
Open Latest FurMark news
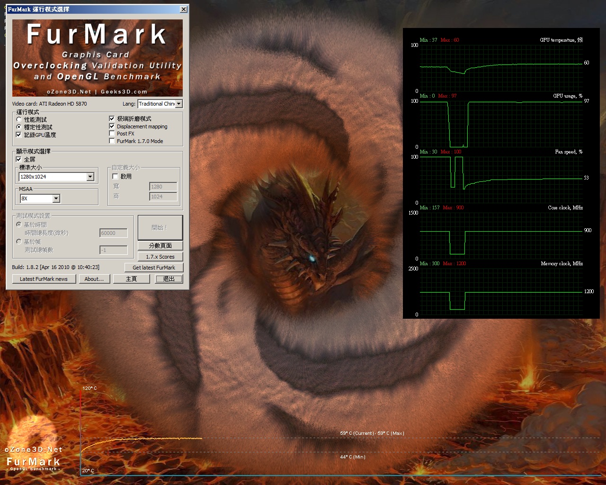pyautogui.click(x=44, y=279)
